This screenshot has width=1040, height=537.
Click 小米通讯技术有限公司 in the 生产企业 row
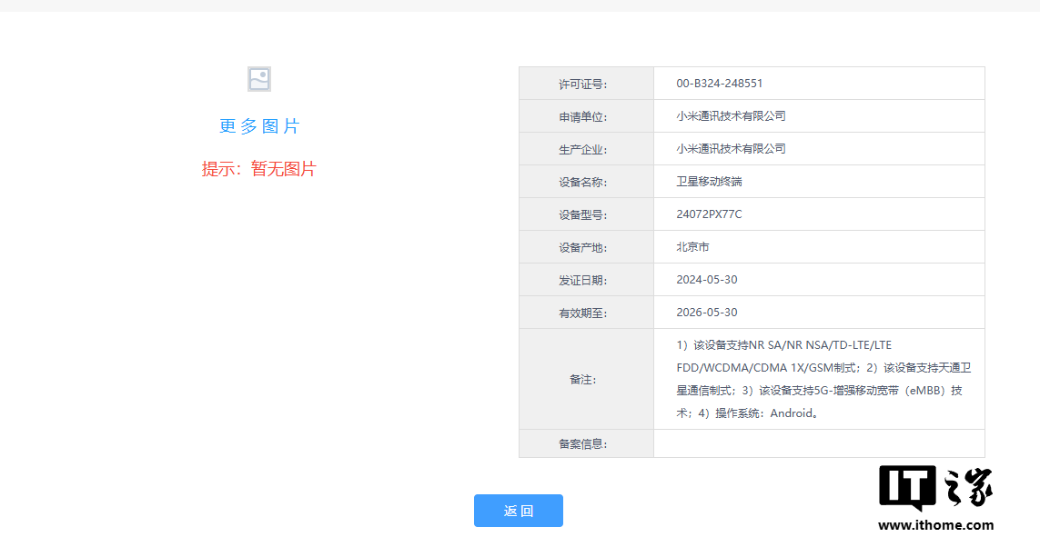coord(731,149)
